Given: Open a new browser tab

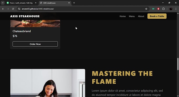Looking at the screenshot, I should [74, 3].
